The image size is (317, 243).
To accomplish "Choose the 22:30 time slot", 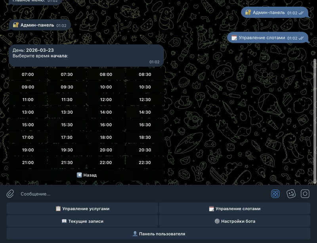I will tap(145, 163).
